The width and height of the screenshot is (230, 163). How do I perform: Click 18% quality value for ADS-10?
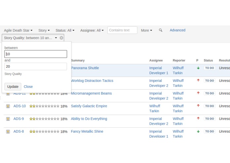(64, 106)
